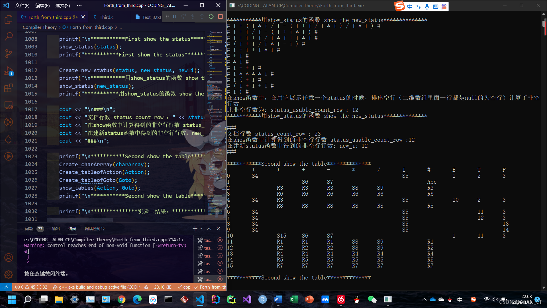Open Source Control view in sidebar

9,53
